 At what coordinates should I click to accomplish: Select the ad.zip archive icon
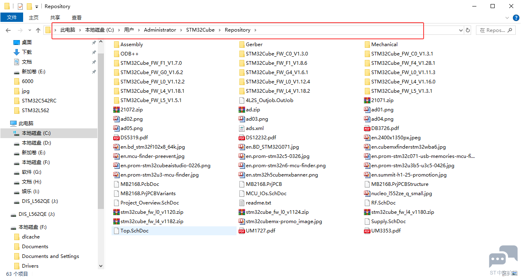pos(242,110)
